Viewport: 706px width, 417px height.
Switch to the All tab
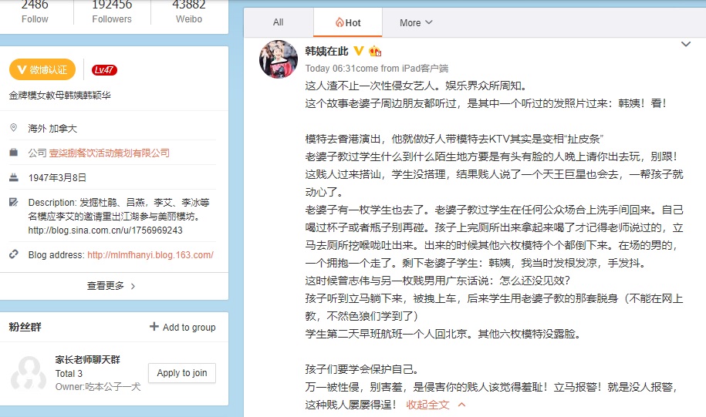tap(279, 22)
